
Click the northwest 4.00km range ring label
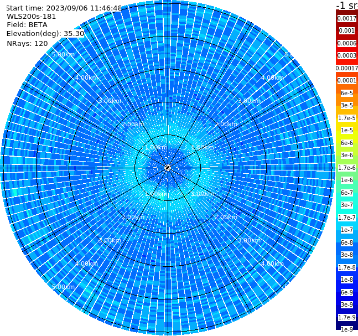[86, 77]
